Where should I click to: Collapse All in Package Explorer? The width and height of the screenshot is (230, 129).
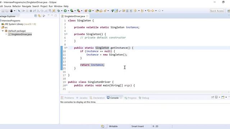36,16
